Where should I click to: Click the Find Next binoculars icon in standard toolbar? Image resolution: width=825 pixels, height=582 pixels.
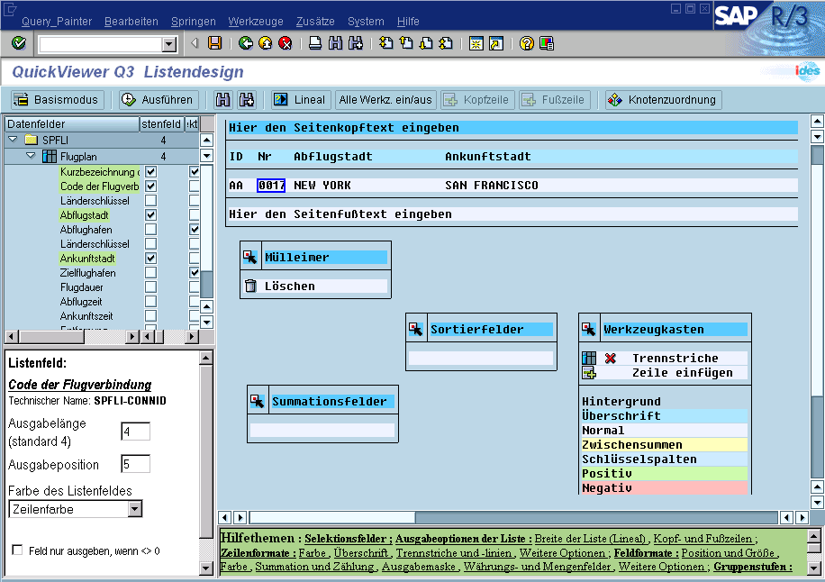356,43
